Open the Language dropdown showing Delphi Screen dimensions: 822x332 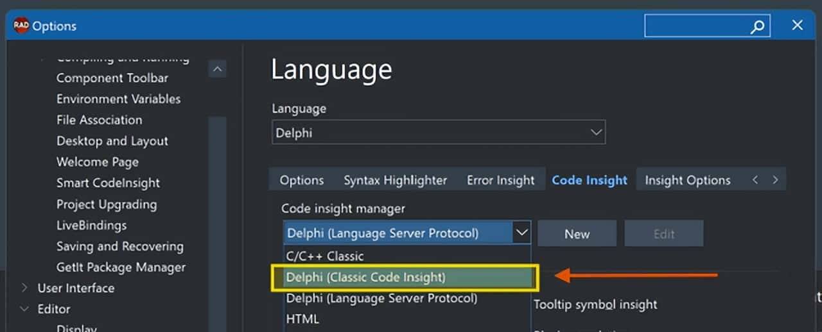click(438, 133)
